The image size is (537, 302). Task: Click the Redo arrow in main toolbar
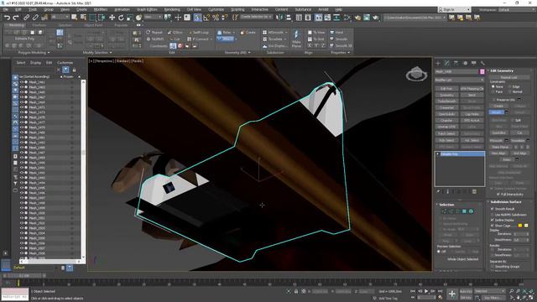click(x=16, y=17)
